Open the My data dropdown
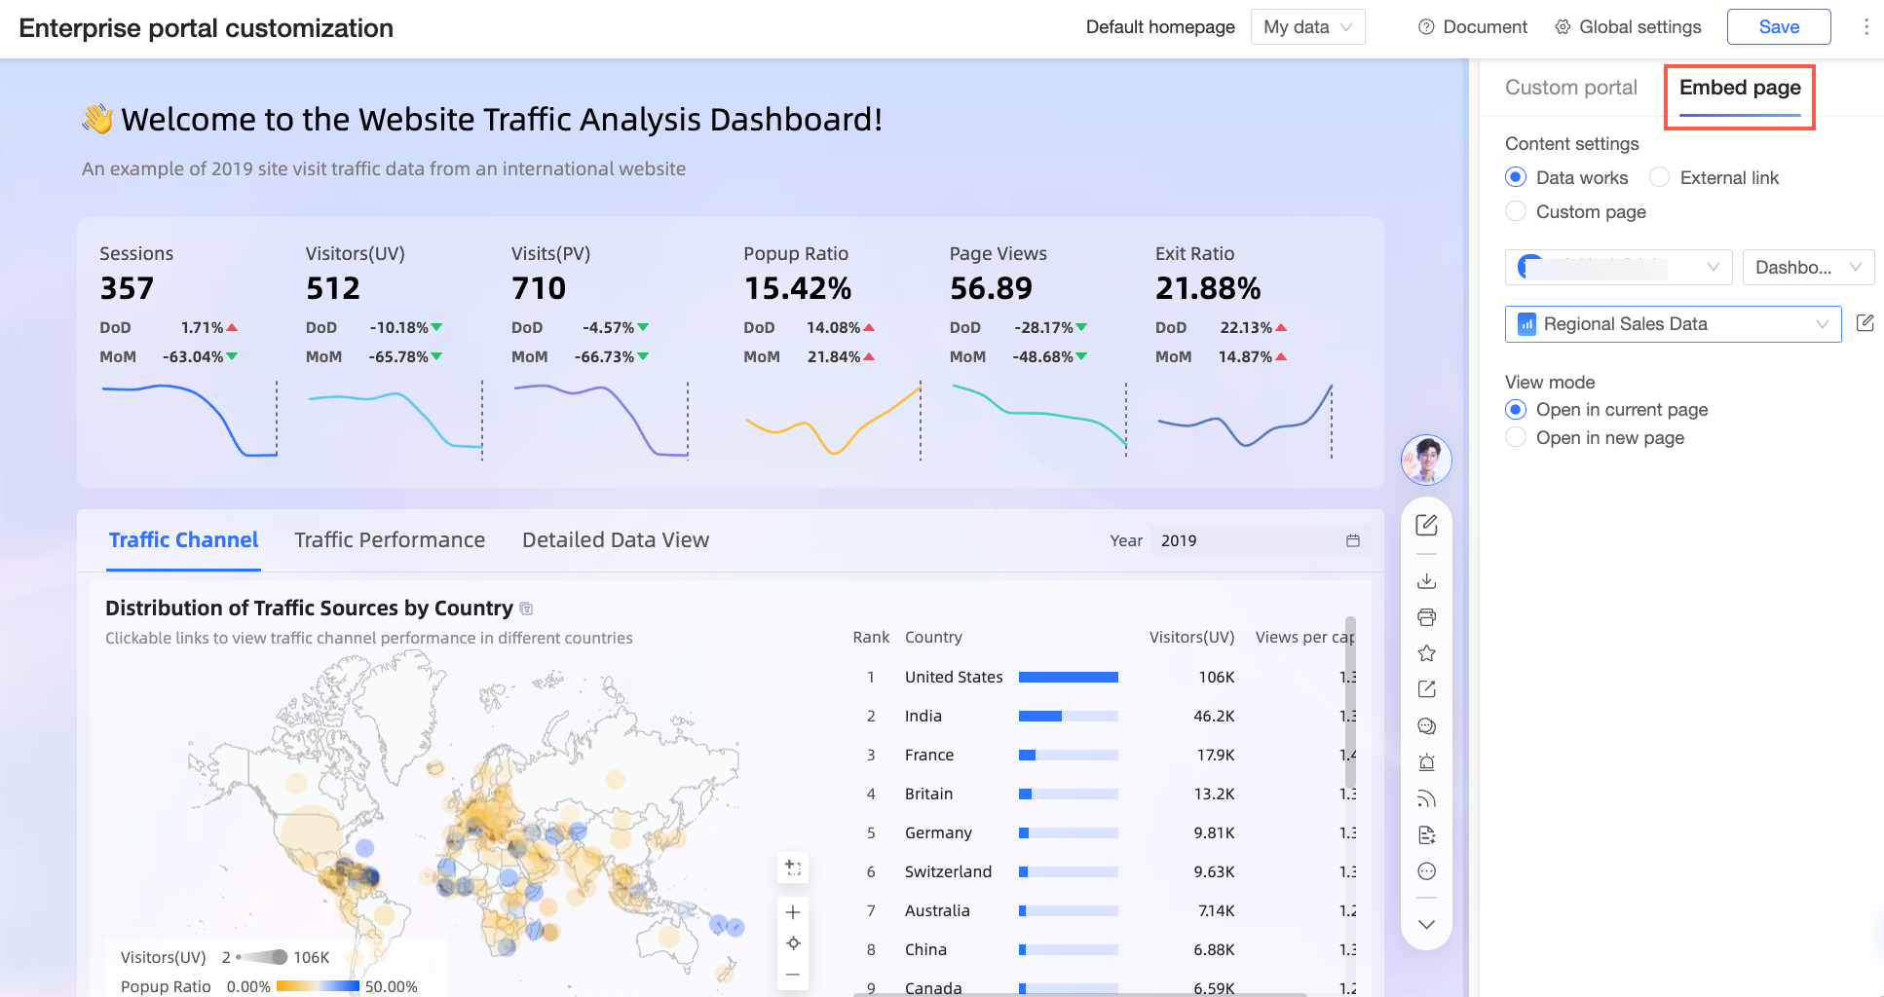This screenshot has width=1884, height=997. coord(1307,27)
